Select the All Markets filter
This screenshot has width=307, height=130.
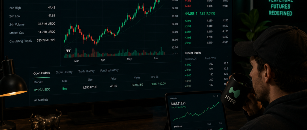tap(41, 100)
